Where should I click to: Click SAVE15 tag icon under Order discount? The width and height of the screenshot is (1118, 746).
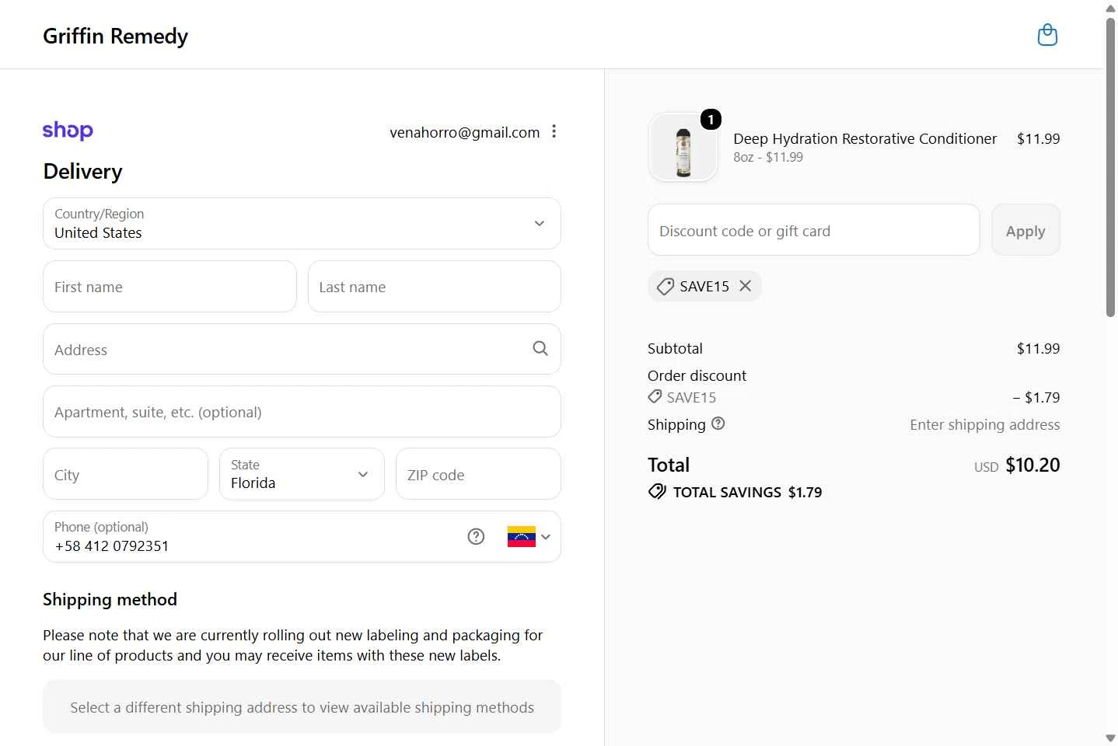click(655, 397)
